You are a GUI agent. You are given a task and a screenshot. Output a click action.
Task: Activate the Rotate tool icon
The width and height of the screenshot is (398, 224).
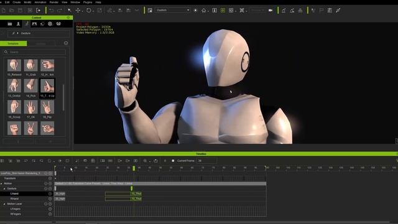[88, 11]
